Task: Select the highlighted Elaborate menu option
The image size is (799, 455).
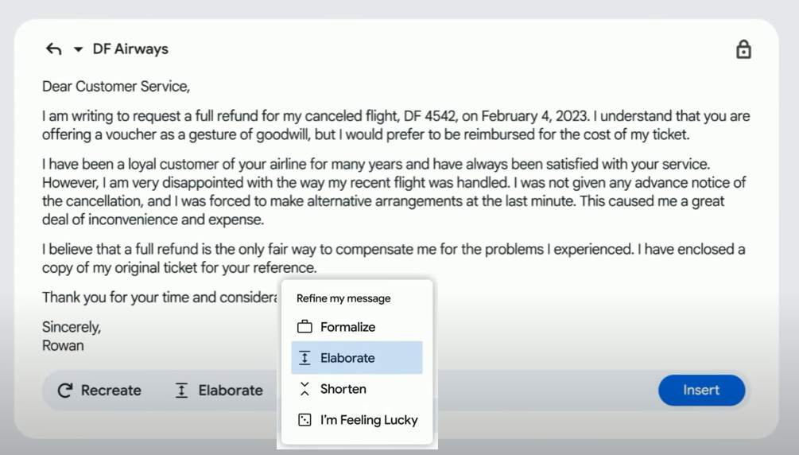Action: [x=347, y=358]
